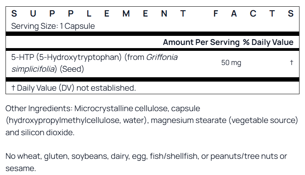Click the Other Ingredients label

click(38, 108)
